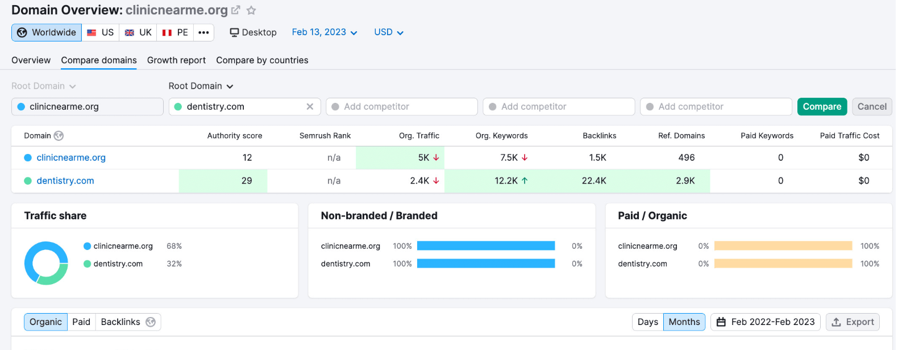
Task: Select the Worldwide database button
Action: [x=47, y=32]
